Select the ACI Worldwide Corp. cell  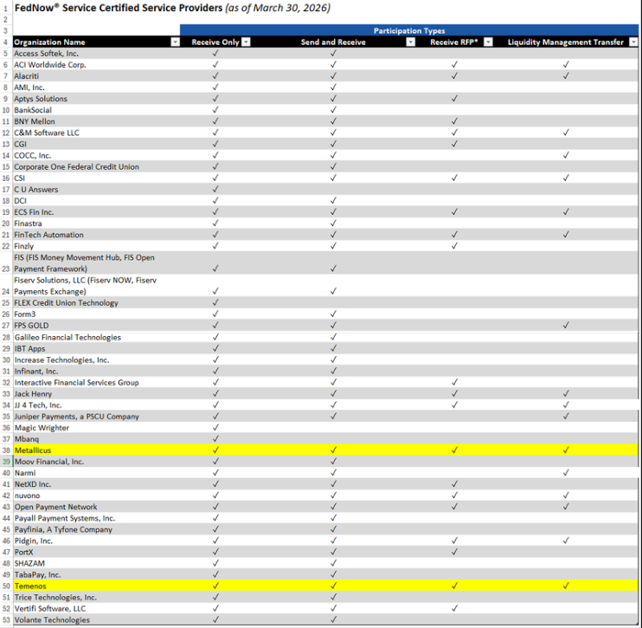pyautogui.click(x=97, y=65)
